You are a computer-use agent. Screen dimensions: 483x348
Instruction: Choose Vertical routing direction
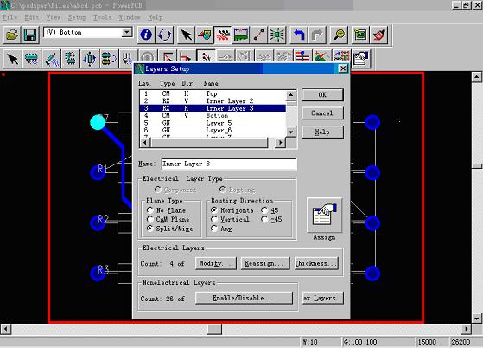point(214,219)
